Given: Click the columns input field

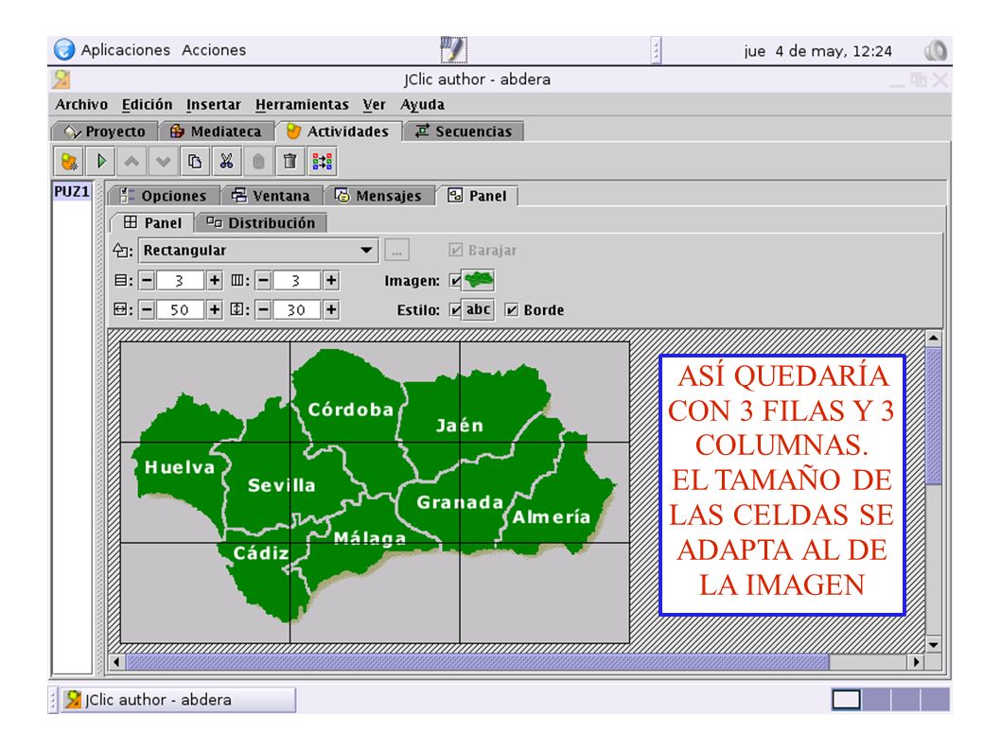Looking at the screenshot, I should (297, 280).
